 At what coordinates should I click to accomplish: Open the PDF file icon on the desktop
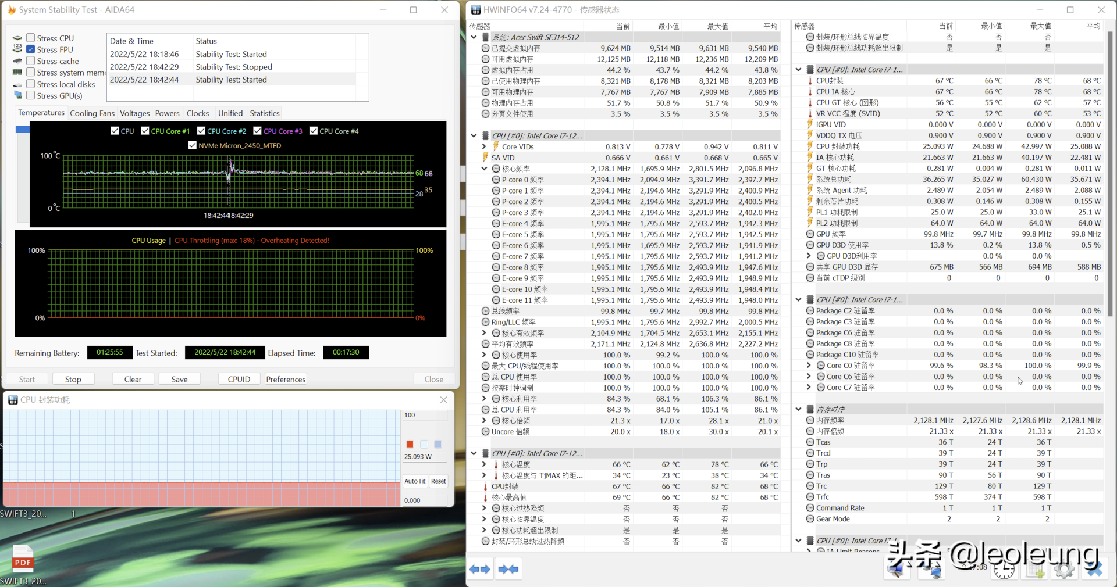coord(23,560)
